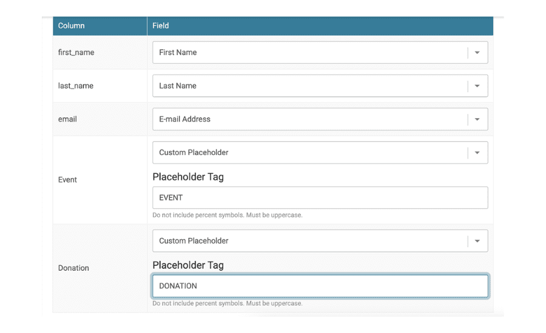Focus the DONATION placeholder tag input

click(320, 286)
